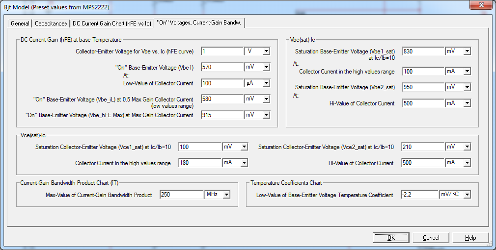The image size is (496, 250).
Task: Open unit dropdown for Vce(sat) high range collector current
Action: (x=244, y=163)
